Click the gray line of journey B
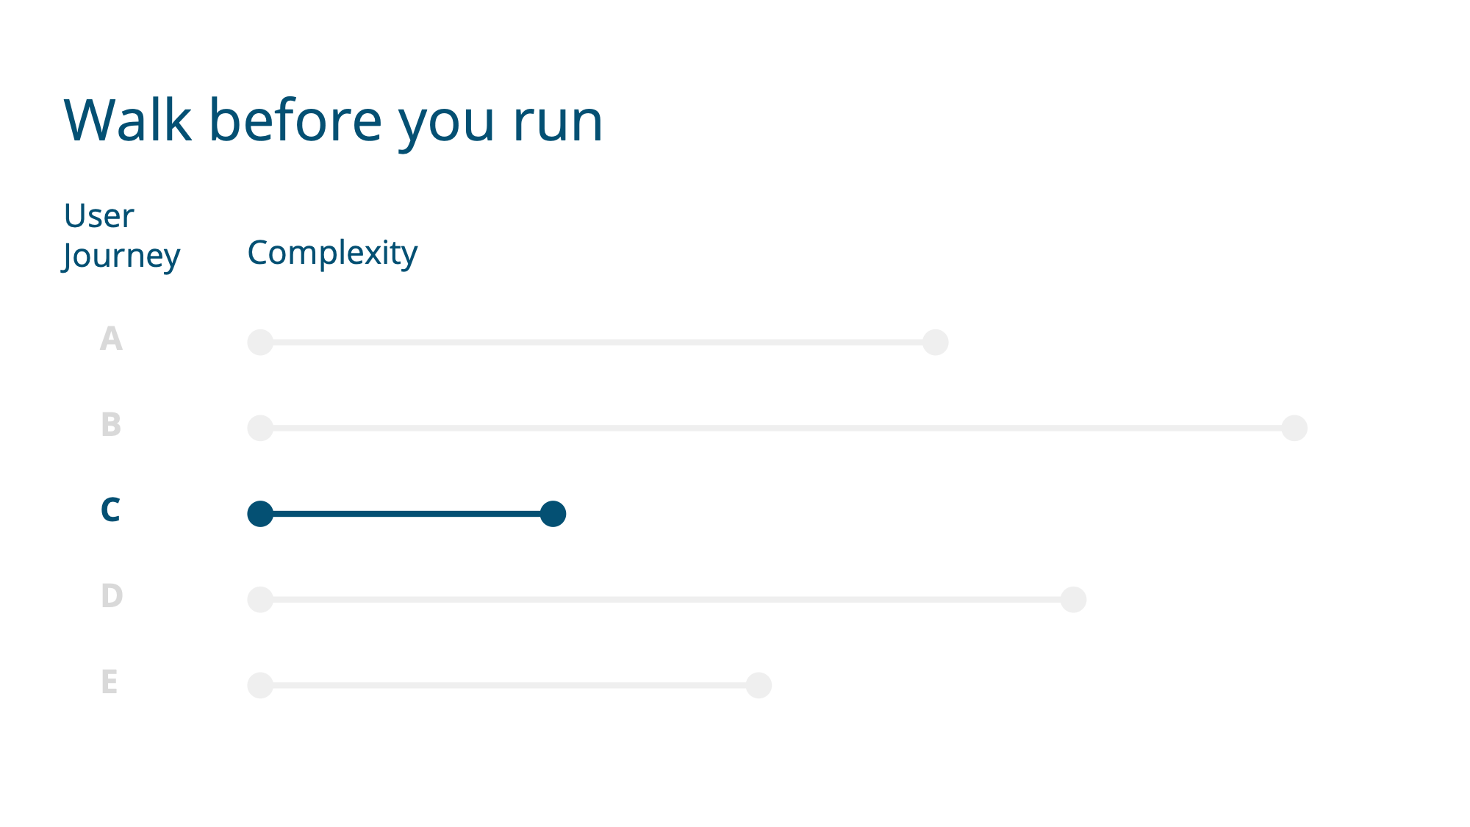Image resolution: width=1470 pixels, height=827 pixels. (x=777, y=428)
